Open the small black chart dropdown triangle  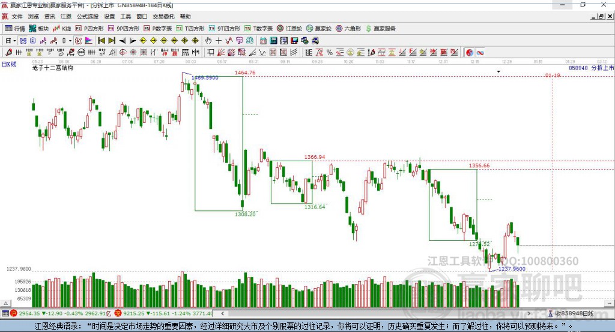click(x=498, y=72)
